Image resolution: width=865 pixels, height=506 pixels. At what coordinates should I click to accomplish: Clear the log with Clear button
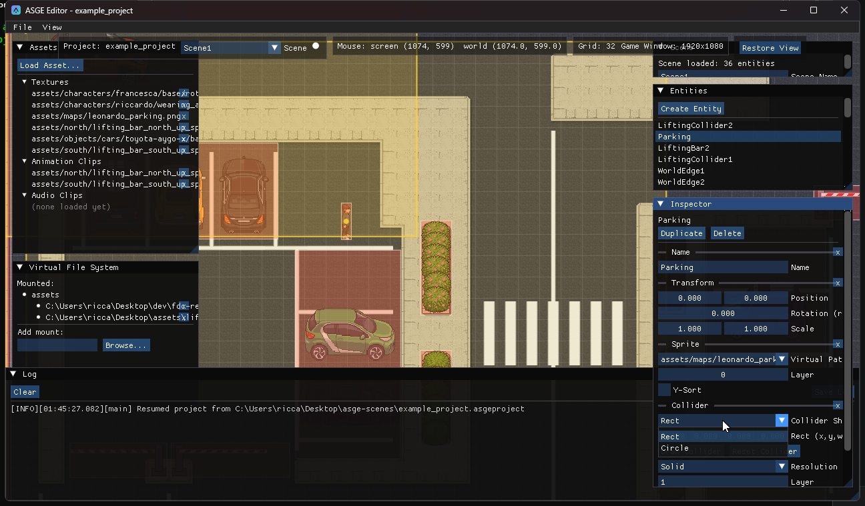tap(25, 392)
